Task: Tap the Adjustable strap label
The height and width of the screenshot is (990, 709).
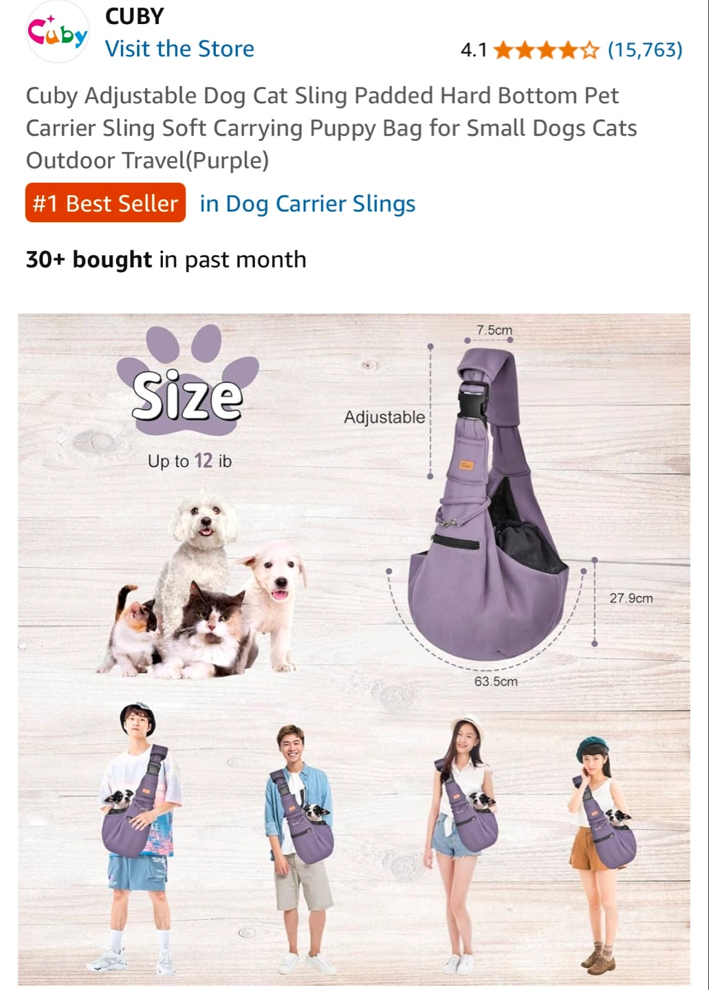Action: click(x=384, y=417)
